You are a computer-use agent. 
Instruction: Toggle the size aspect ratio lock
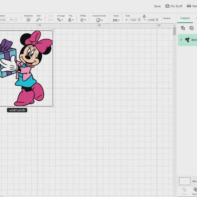pyautogui.click(x=144, y=16)
